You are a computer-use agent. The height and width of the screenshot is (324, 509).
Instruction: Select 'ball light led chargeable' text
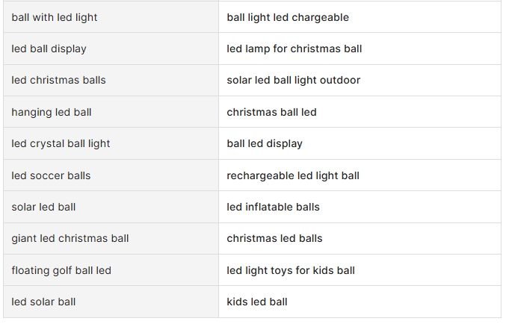point(288,17)
